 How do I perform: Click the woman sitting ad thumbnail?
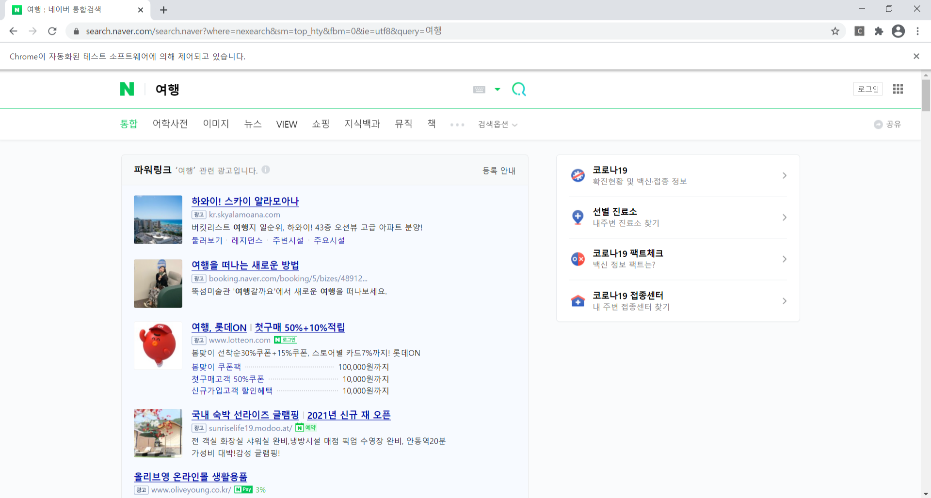coord(158,283)
